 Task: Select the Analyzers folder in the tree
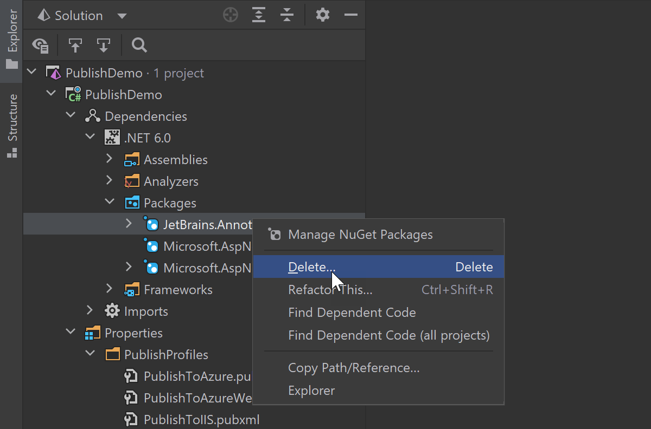[x=170, y=181]
